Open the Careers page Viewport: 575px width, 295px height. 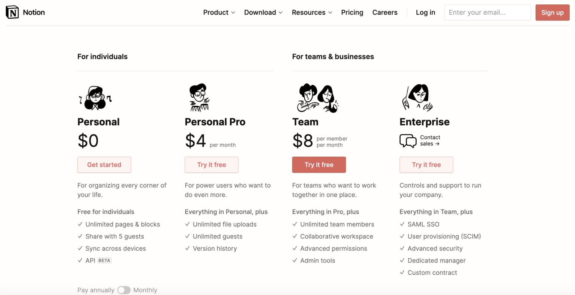coord(385,12)
